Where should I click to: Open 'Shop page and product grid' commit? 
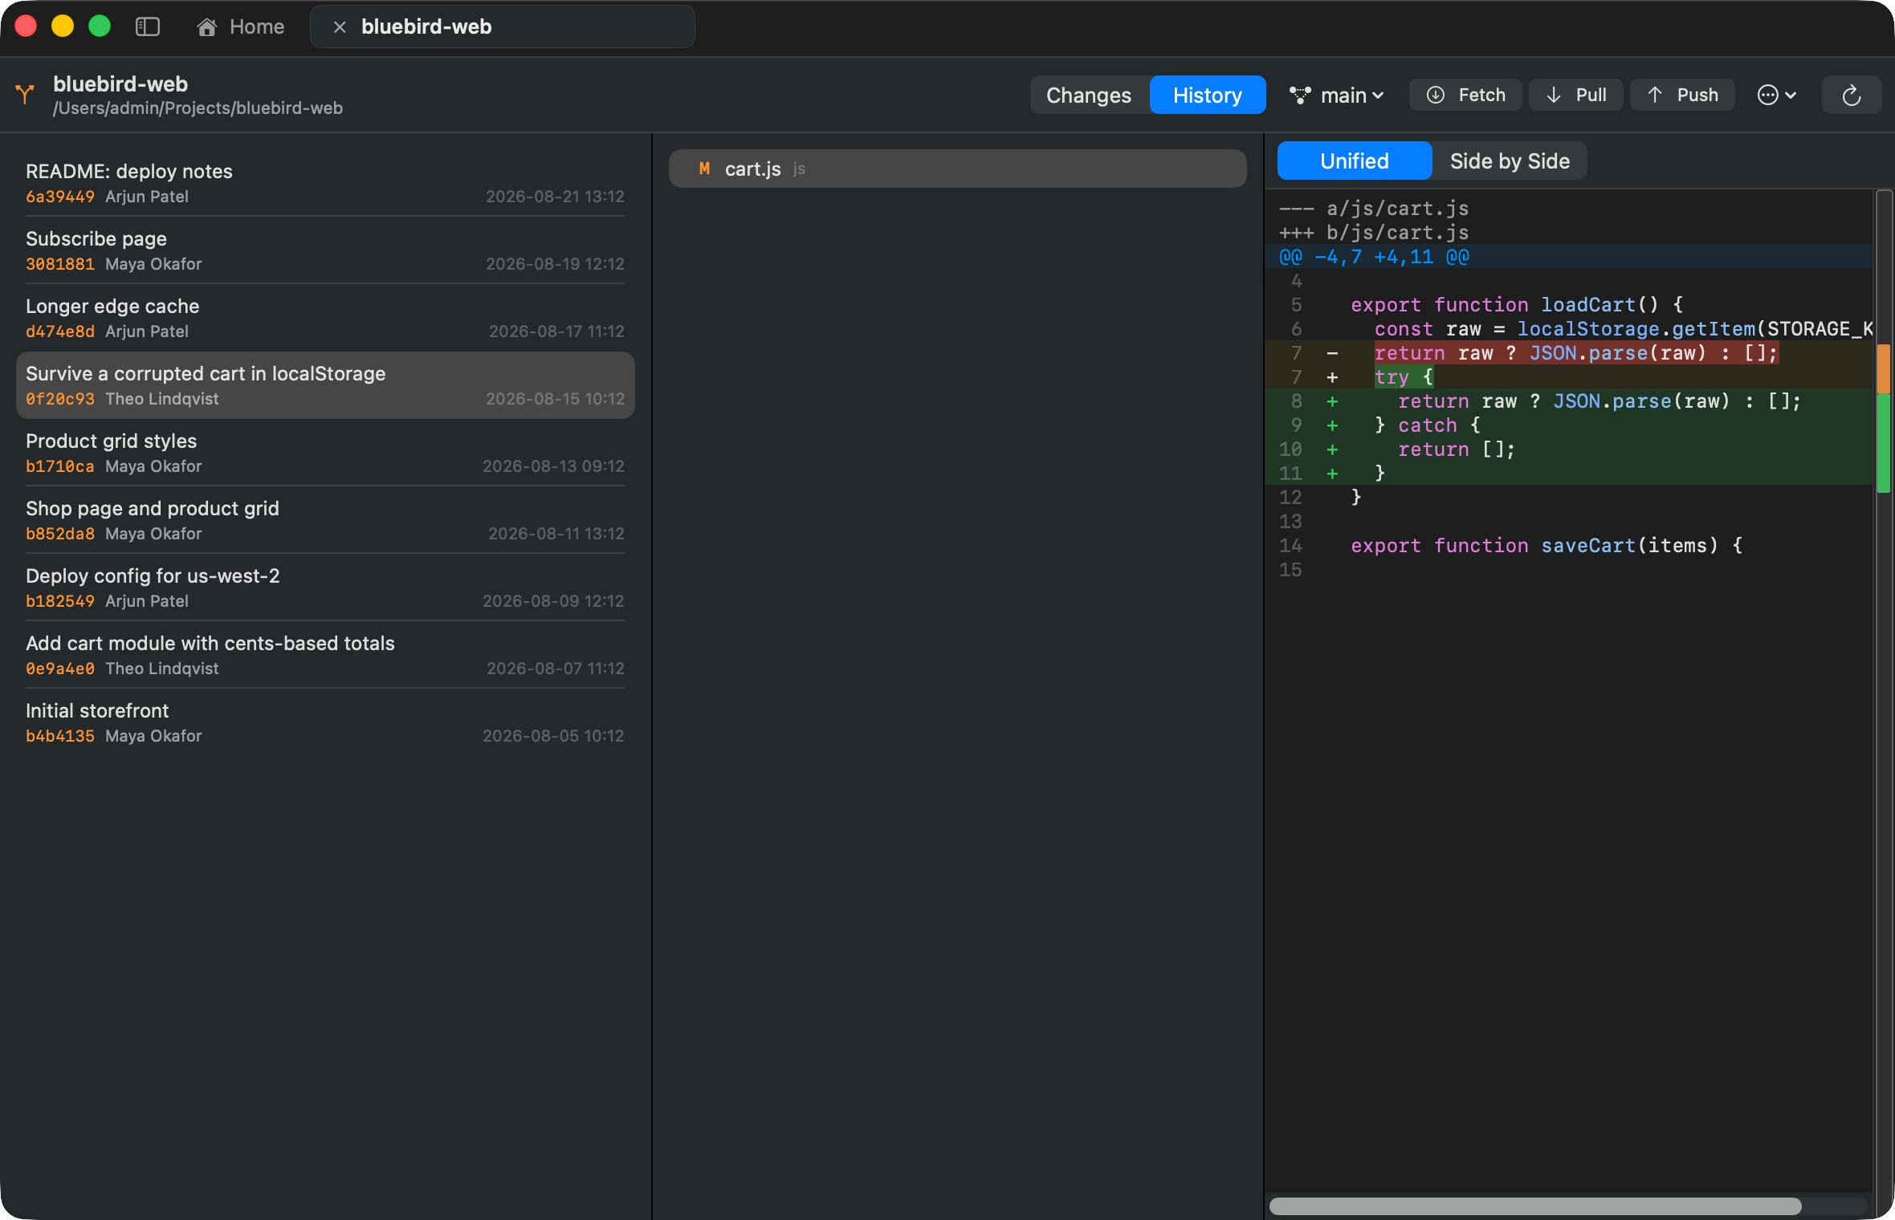(x=325, y=520)
